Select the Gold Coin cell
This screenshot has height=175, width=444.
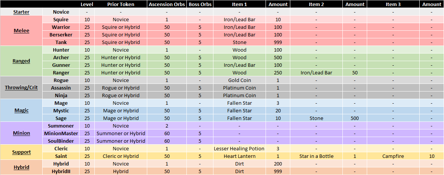click(x=240, y=80)
